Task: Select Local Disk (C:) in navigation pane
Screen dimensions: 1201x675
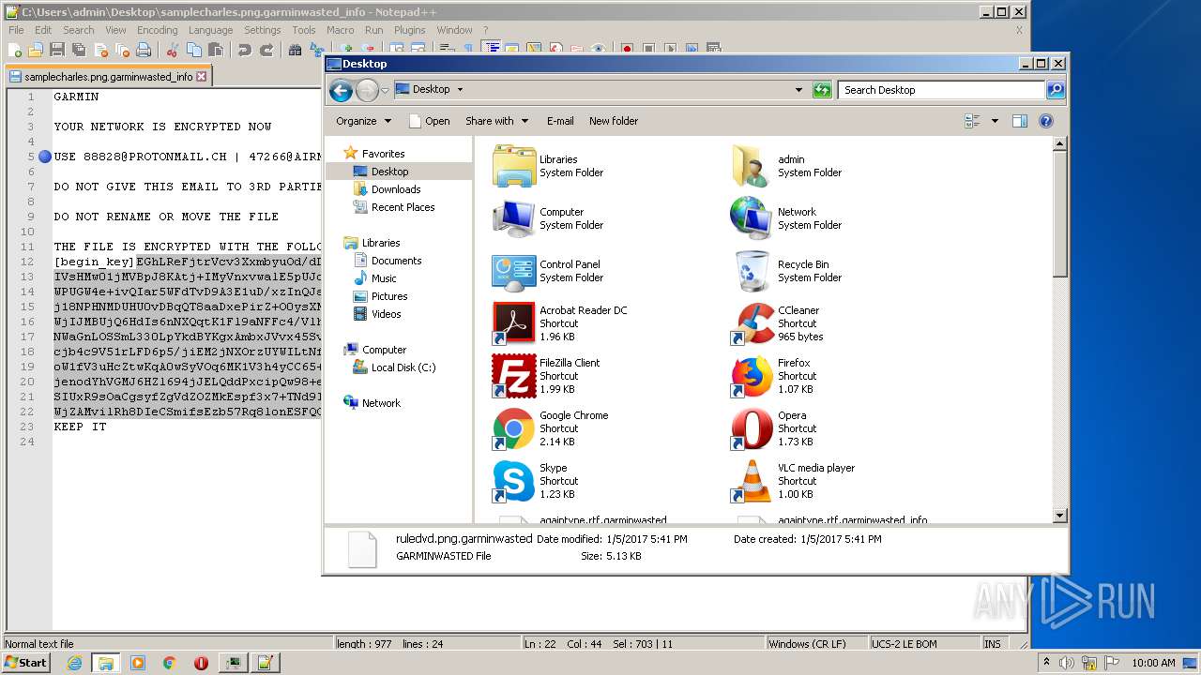Action: [403, 367]
